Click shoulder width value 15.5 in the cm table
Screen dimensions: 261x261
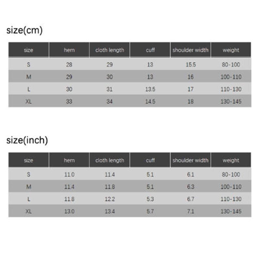[191, 65]
